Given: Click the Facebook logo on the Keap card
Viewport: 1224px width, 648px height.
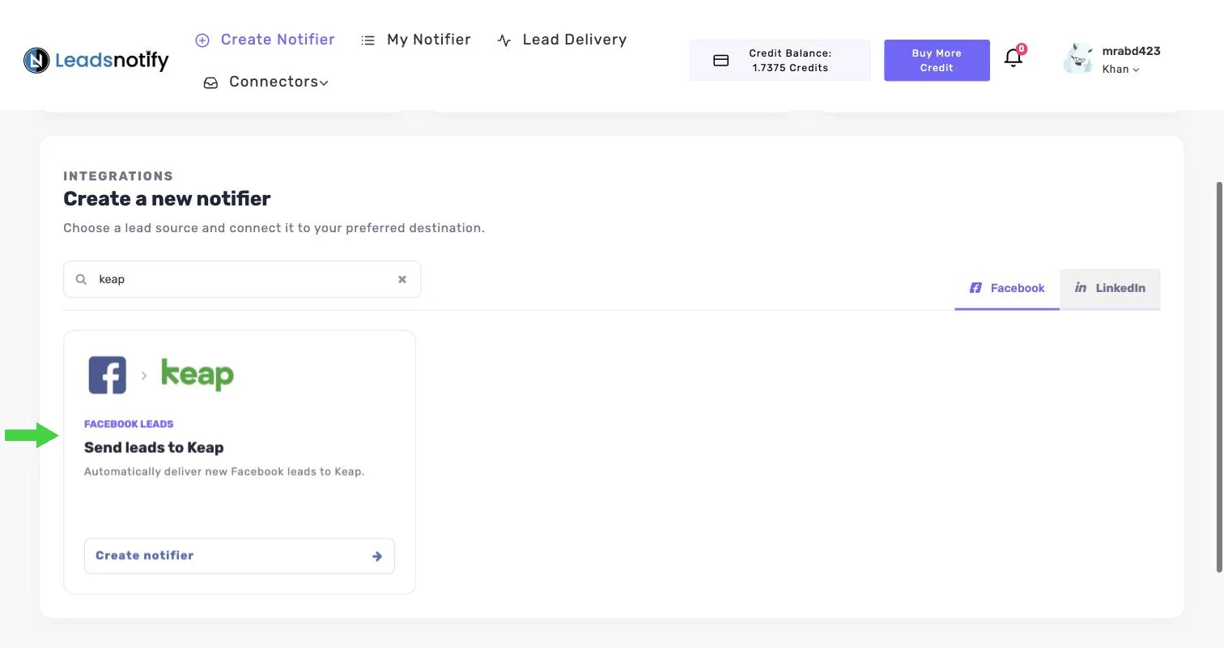Looking at the screenshot, I should click(108, 375).
